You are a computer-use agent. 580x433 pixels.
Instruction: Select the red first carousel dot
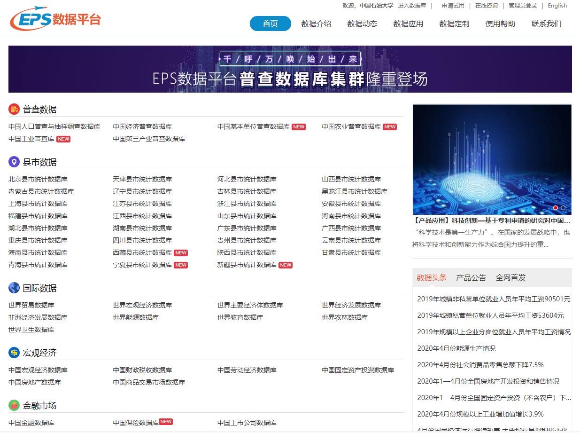(x=556, y=208)
